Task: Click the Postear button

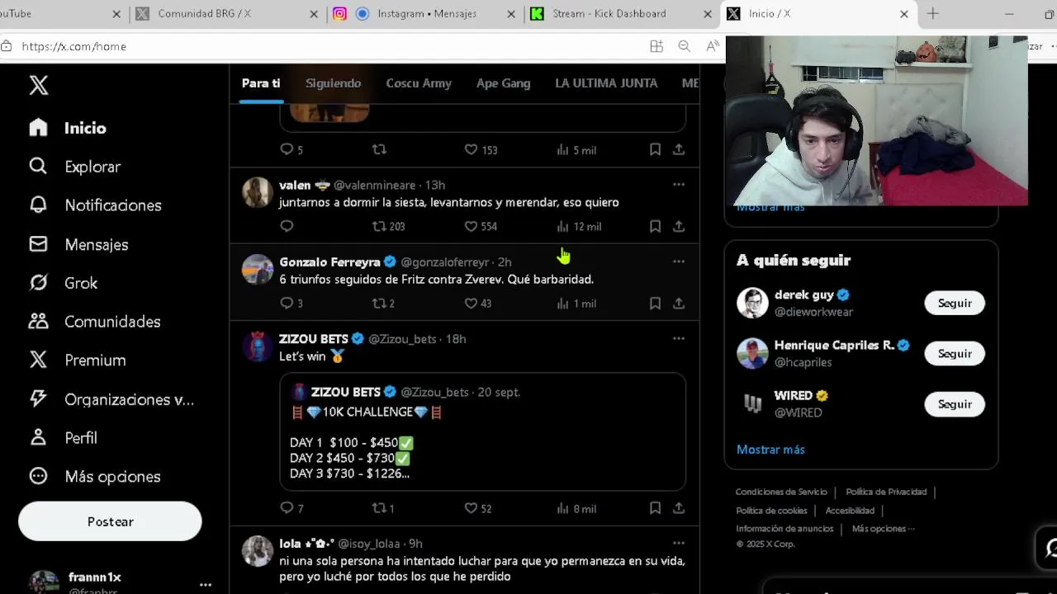Action: pyautogui.click(x=110, y=521)
